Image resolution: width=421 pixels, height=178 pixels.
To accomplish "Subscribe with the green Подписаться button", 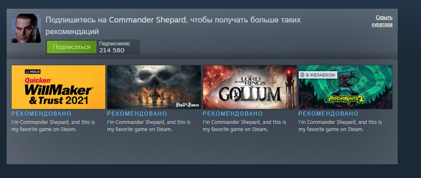I will tap(72, 47).
